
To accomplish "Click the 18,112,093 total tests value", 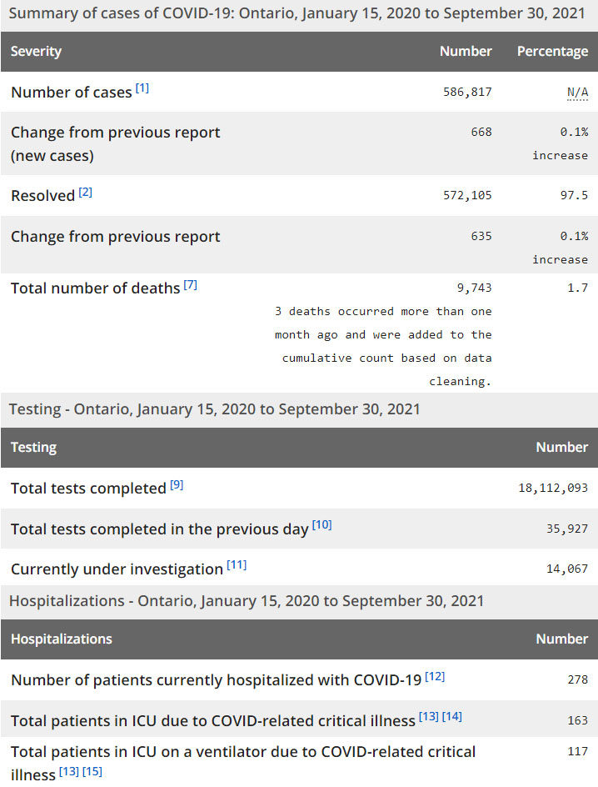I will pyautogui.click(x=553, y=489).
